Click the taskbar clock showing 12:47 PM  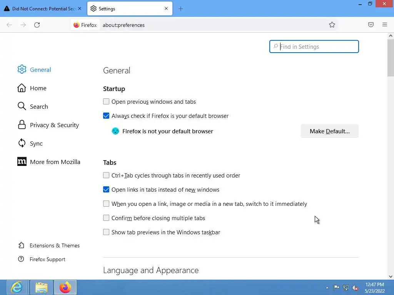coord(375,288)
